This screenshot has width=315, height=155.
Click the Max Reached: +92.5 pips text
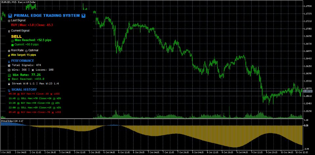[x=33, y=40]
